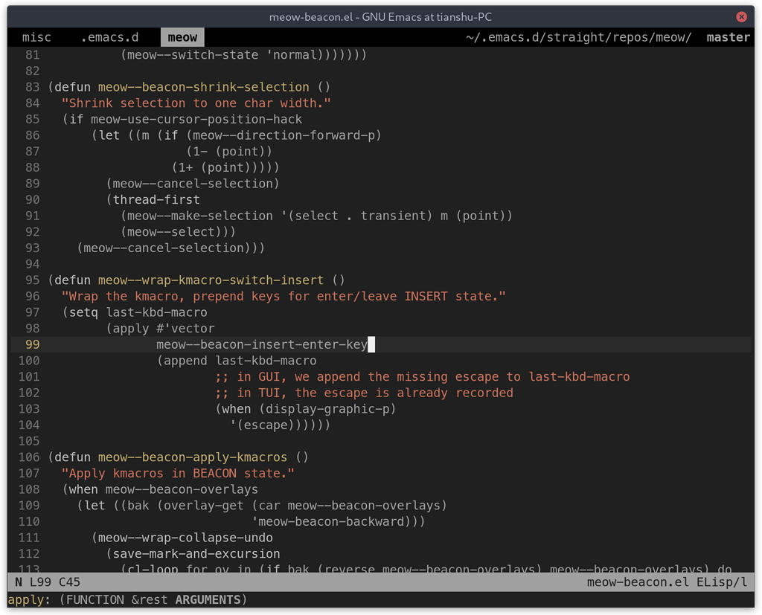Click the window title meow-beacon.el
The width and height of the screenshot is (762, 615).
(381, 16)
